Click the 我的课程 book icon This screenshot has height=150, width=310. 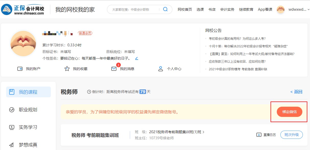pyautogui.click(x=12, y=92)
